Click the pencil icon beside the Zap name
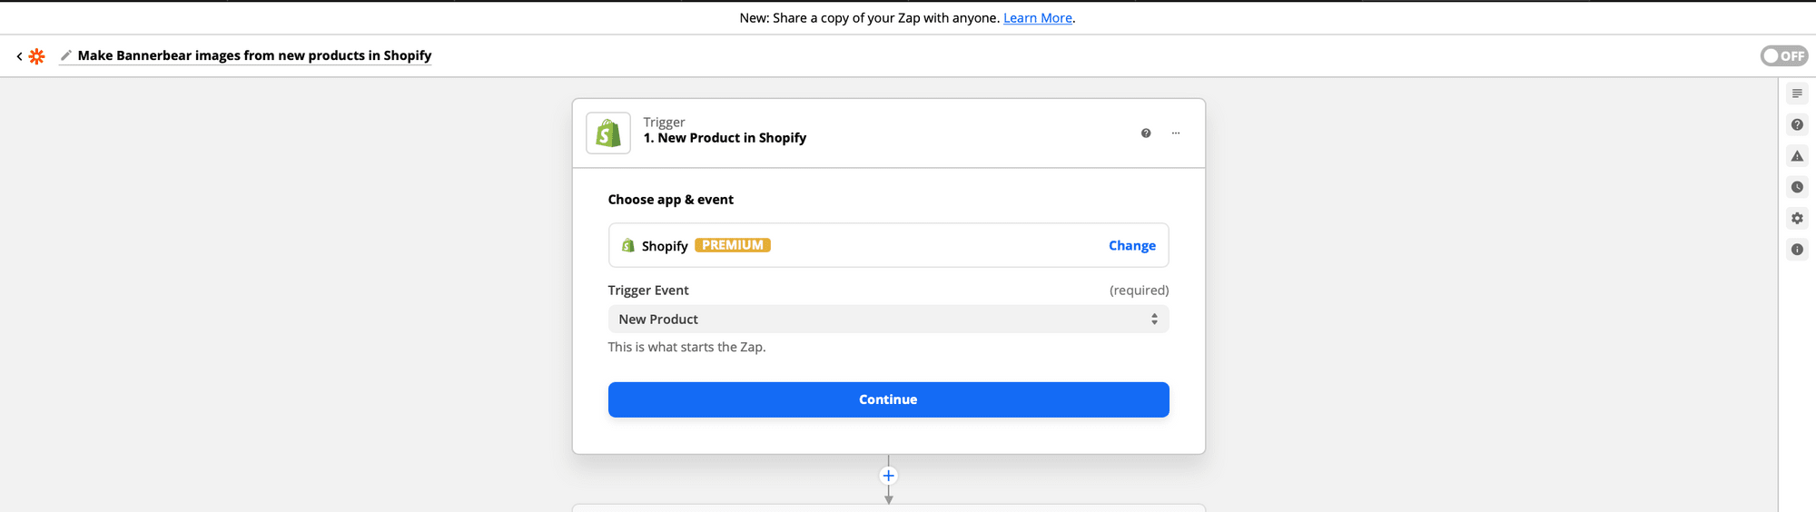1816x512 pixels. click(x=65, y=55)
